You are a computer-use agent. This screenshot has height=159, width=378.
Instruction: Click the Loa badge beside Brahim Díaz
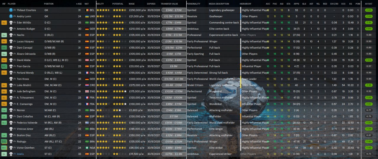coord(4,135)
